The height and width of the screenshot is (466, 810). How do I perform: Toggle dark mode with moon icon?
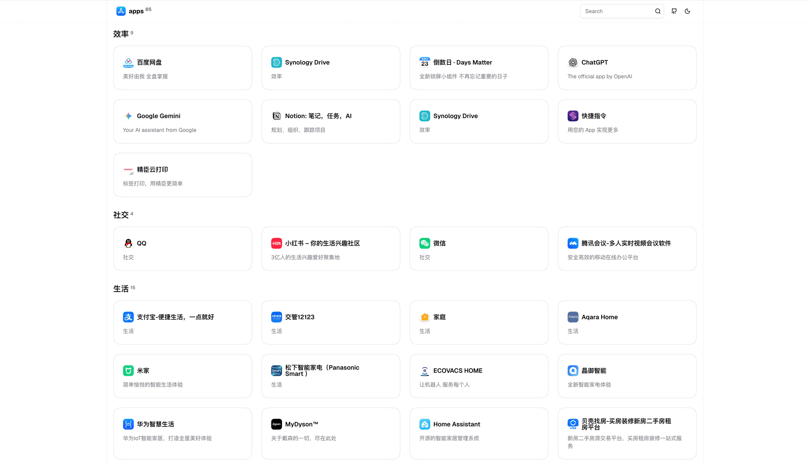[x=687, y=11]
